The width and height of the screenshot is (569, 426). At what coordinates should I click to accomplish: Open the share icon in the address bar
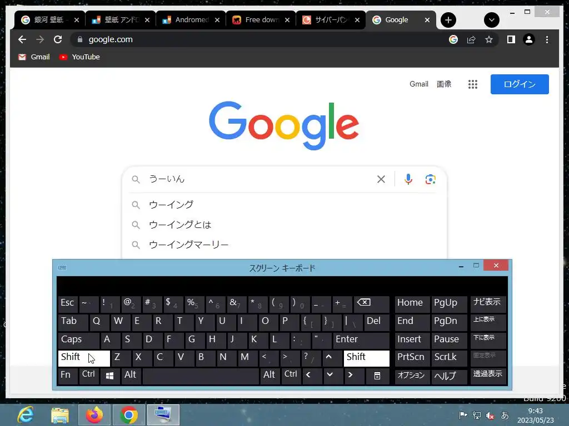pos(471,39)
